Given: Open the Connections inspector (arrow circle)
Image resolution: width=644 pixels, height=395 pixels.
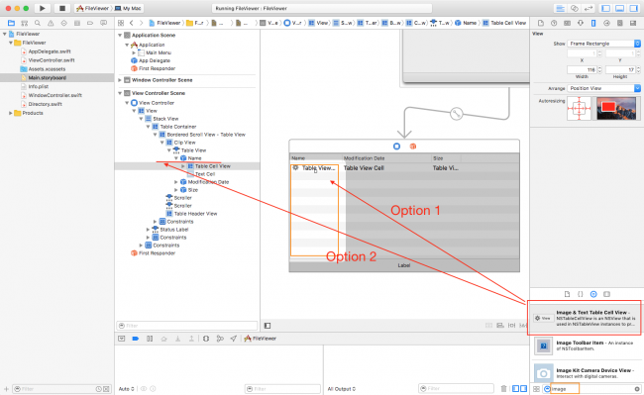Looking at the screenshot, I should coord(606,23).
